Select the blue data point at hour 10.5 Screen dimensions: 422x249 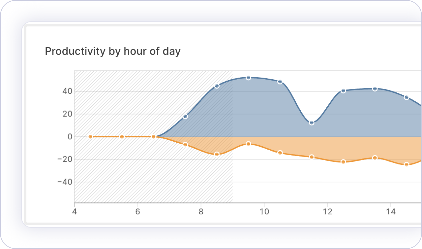280,82
